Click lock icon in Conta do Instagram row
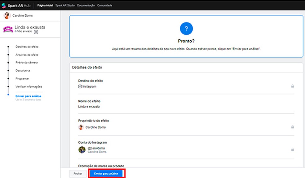 292,150
